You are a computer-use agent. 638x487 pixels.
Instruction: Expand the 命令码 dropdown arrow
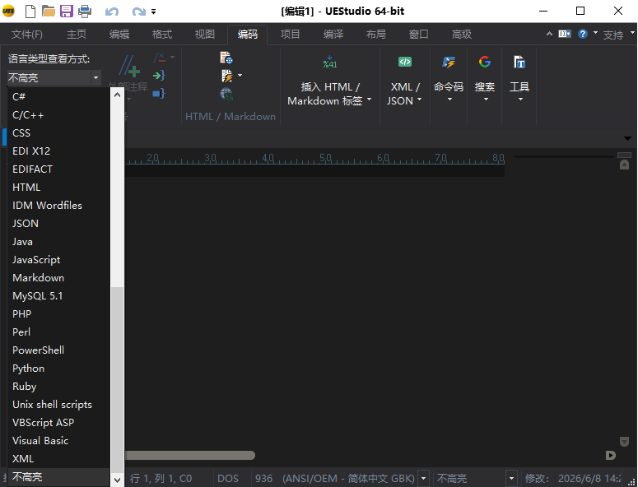[449, 100]
